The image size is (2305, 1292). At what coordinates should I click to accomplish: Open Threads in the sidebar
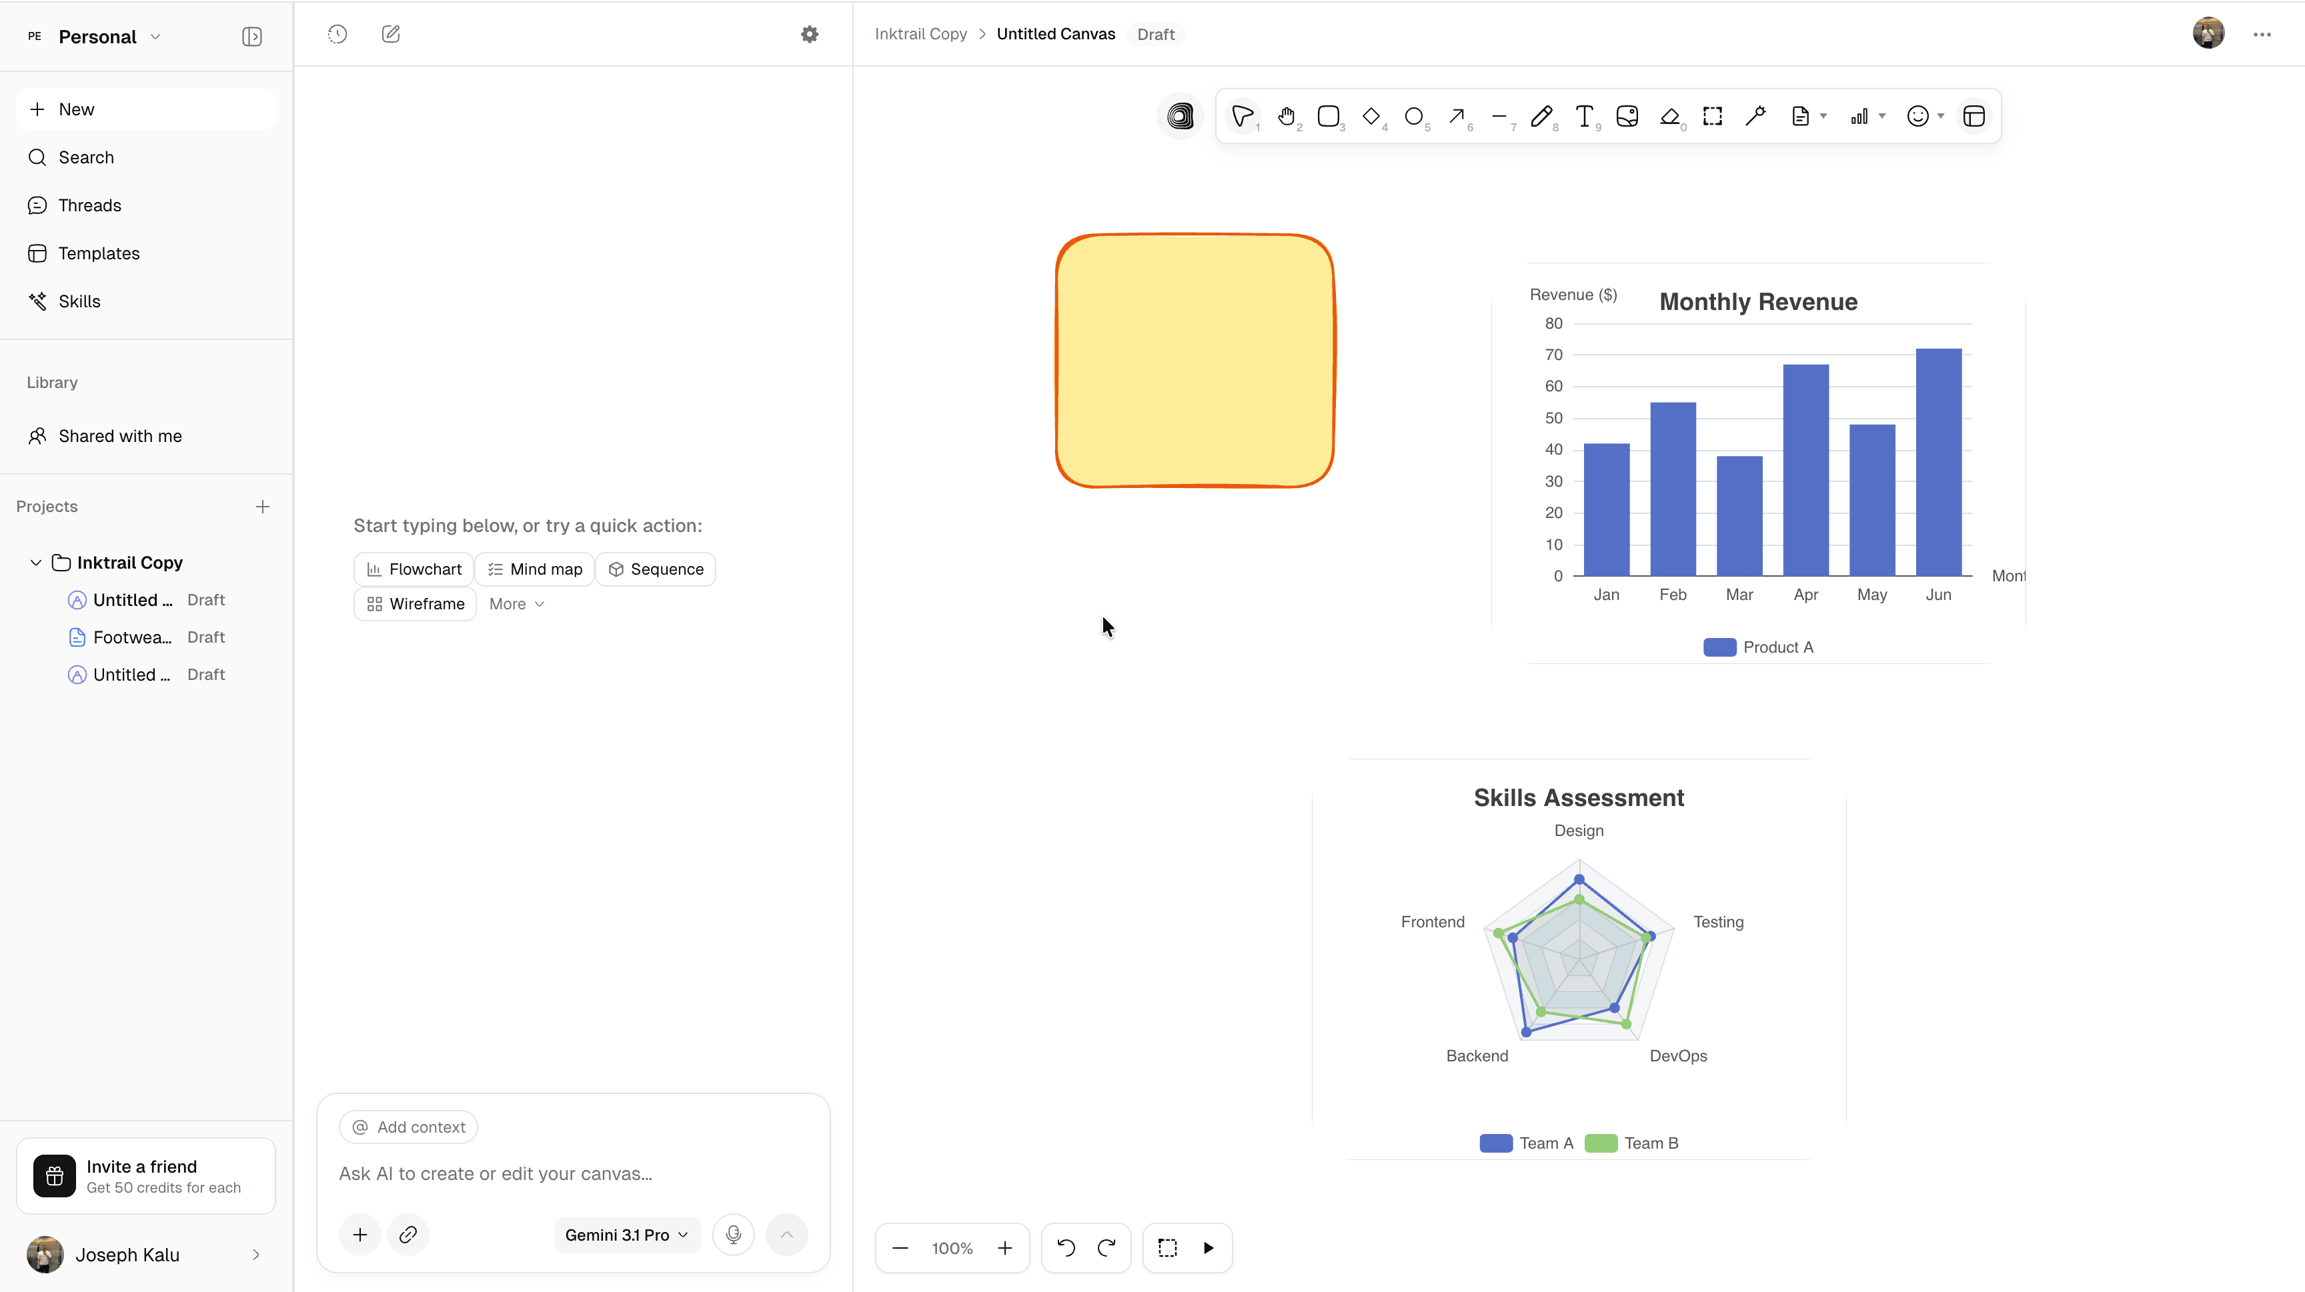click(89, 205)
